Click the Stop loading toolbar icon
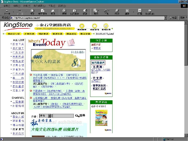The height and width of the screenshot is (141, 188). pyautogui.click(x=32, y=12)
